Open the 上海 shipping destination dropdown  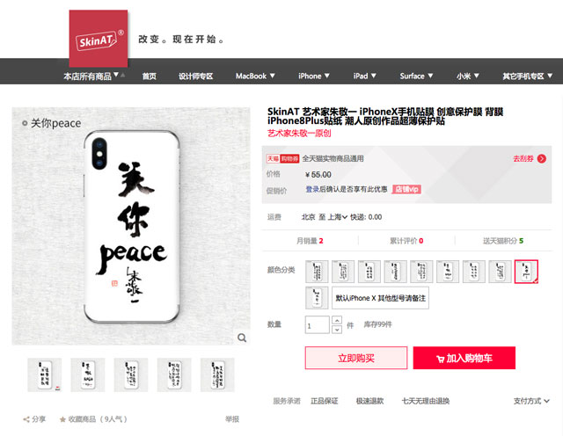(338, 217)
